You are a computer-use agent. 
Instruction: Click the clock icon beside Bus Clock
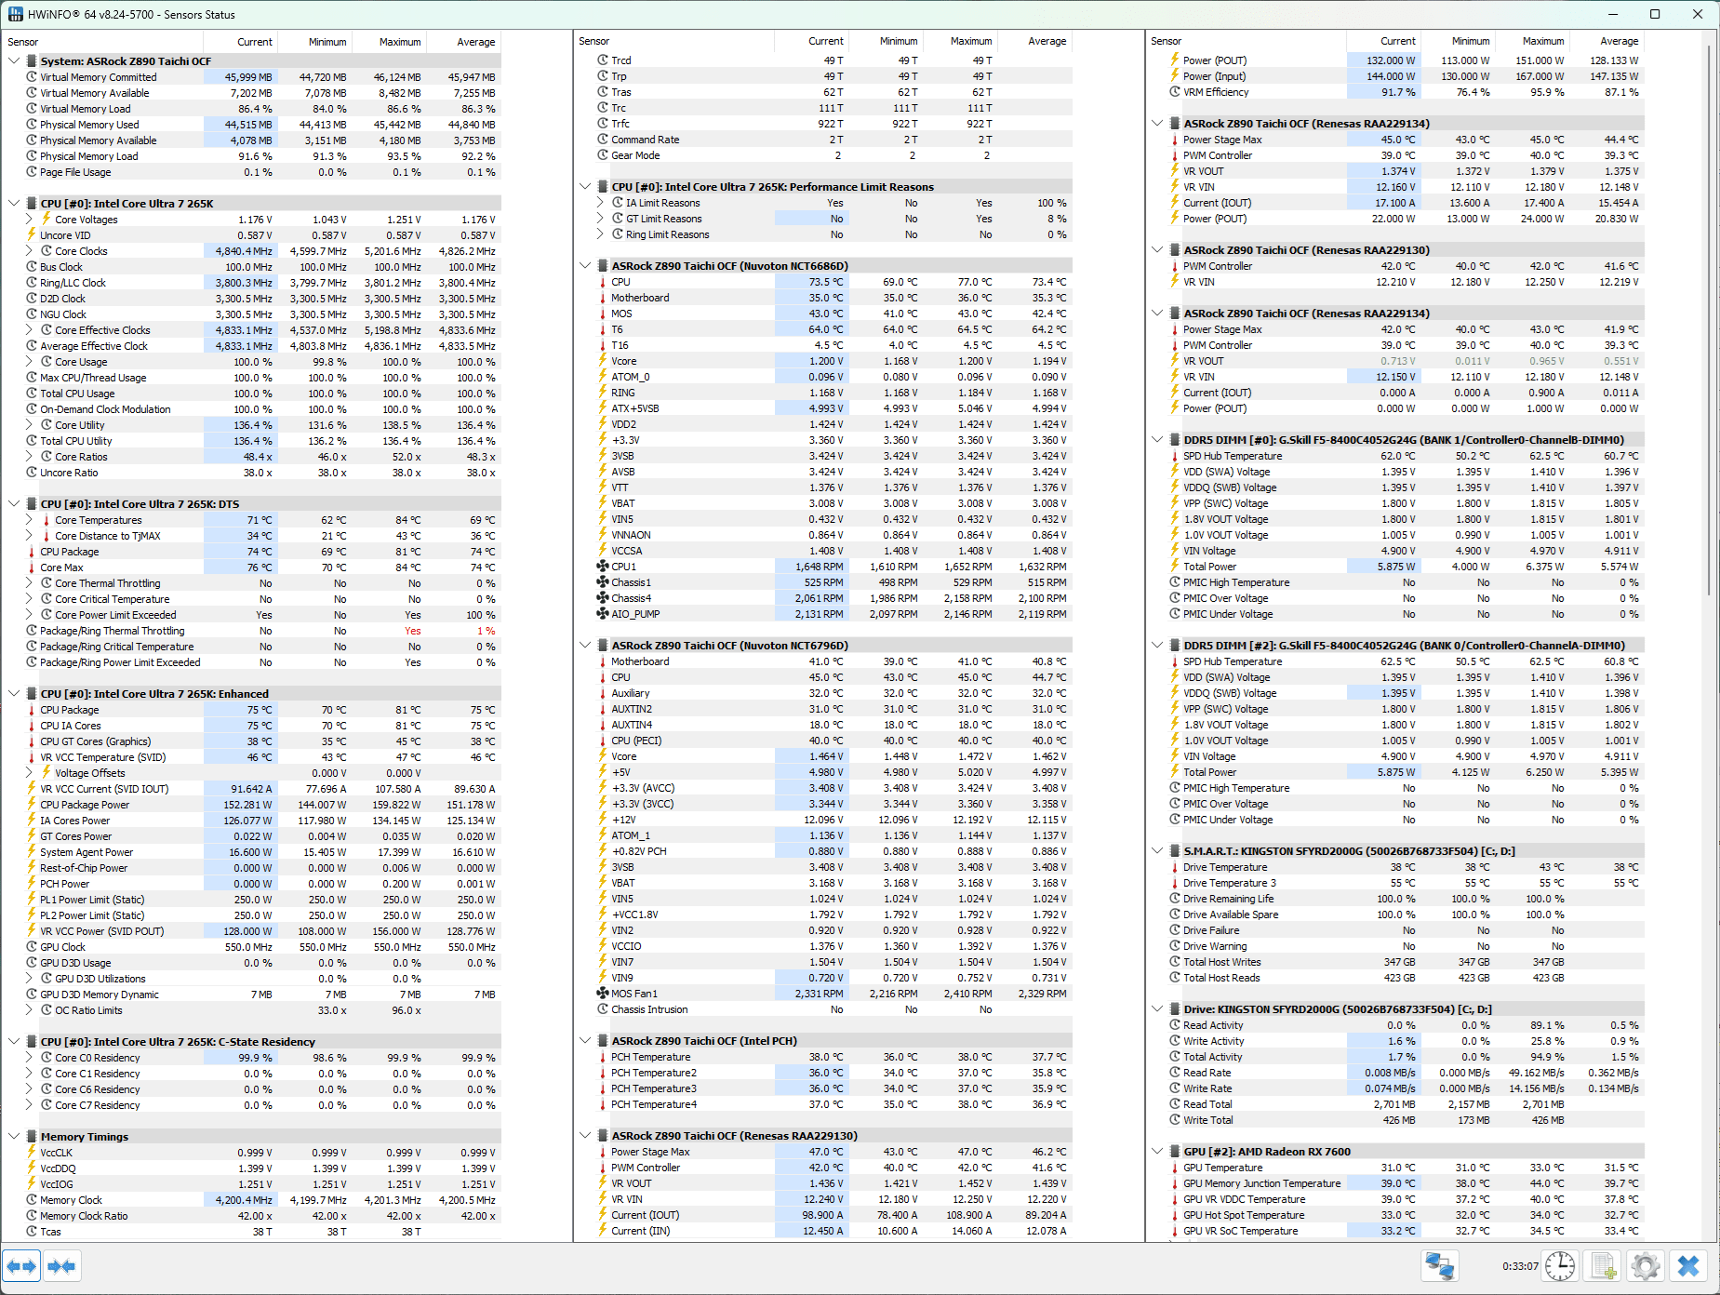[x=32, y=267]
